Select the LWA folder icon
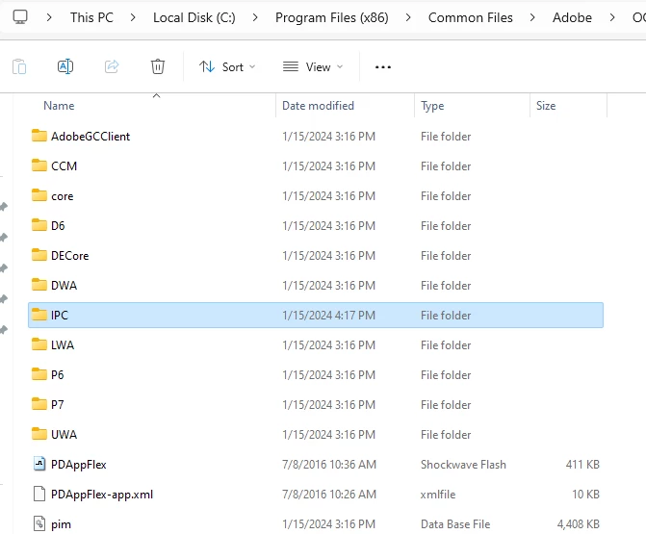The height and width of the screenshot is (534, 646). coord(39,344)
